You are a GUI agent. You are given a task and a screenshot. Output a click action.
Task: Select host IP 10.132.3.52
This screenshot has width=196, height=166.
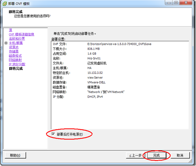click(95, 73)
